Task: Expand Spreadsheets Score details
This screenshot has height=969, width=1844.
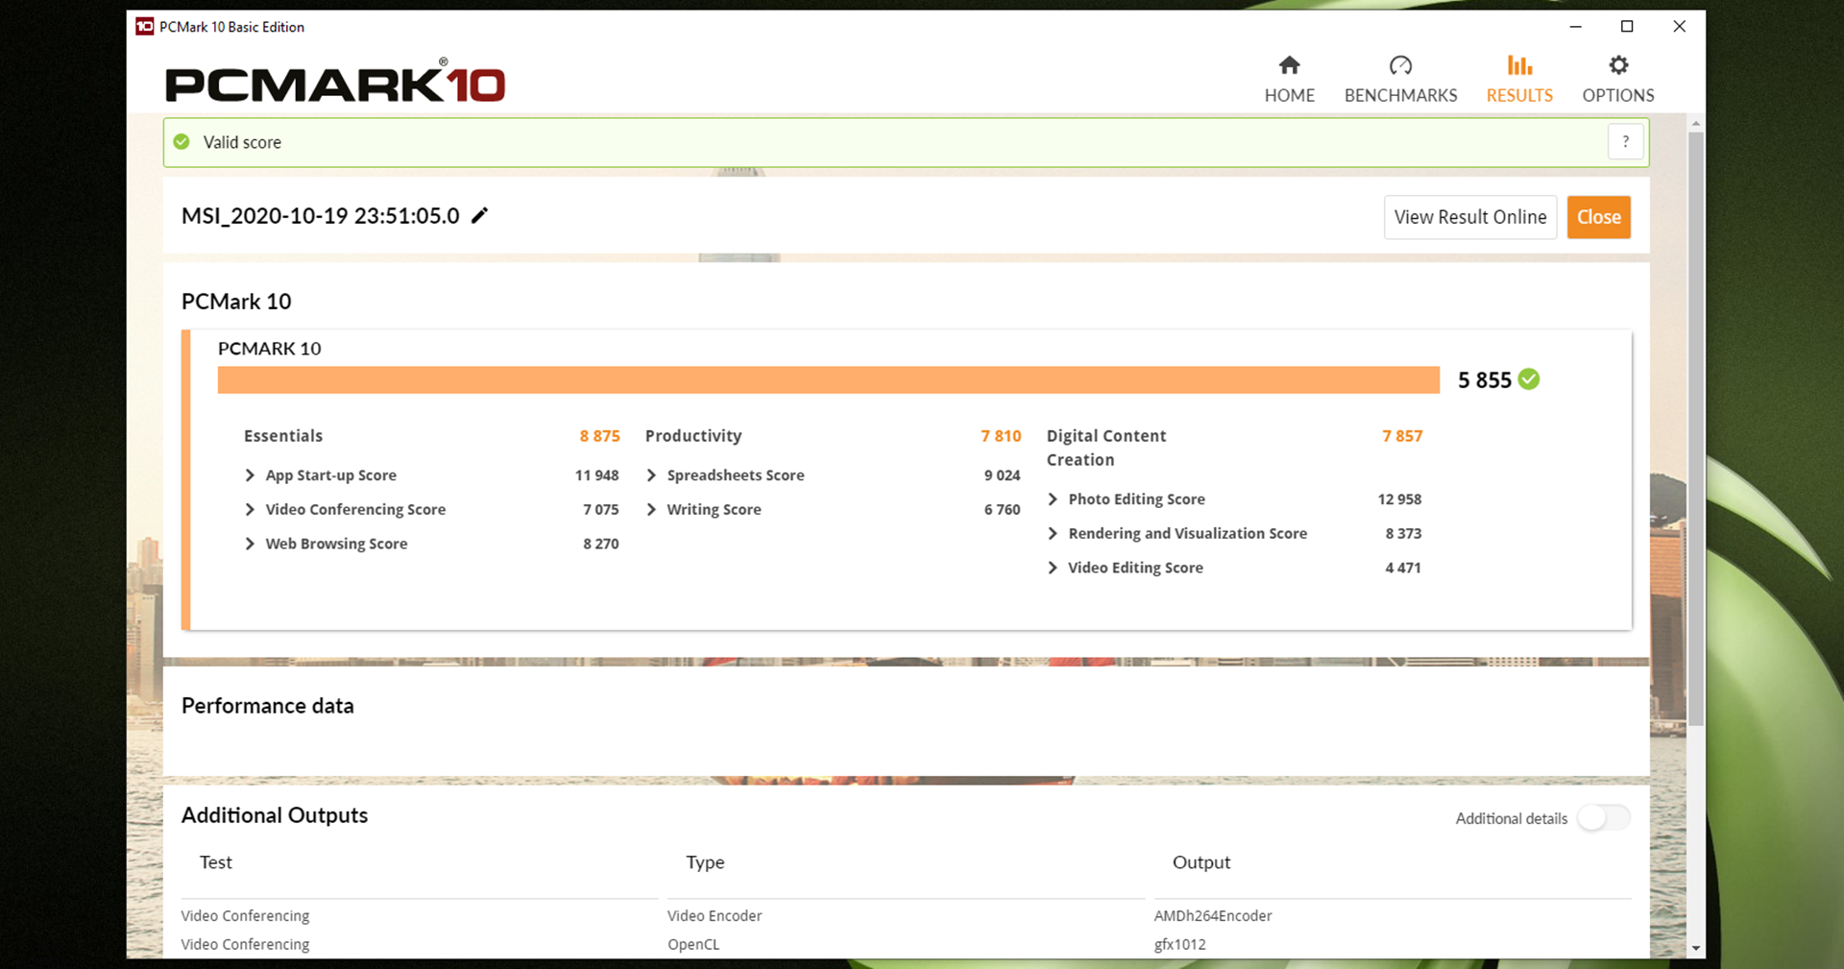Action: (x=651, y=475)
